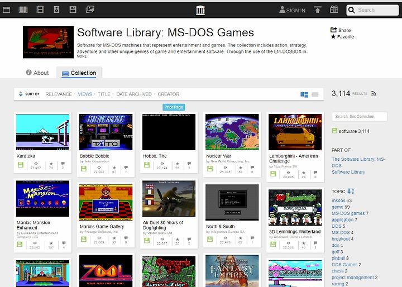Focus the Search this Collection field
402x287 pixels.
tap(360, 117)
